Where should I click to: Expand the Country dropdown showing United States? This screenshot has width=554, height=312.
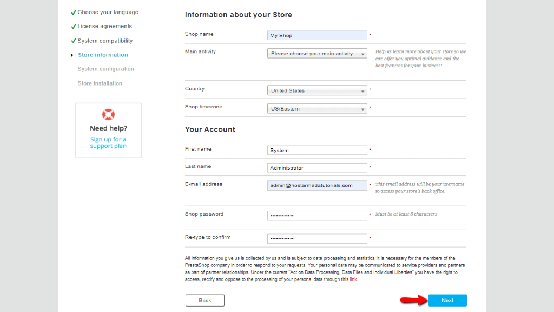click(317, 90)
